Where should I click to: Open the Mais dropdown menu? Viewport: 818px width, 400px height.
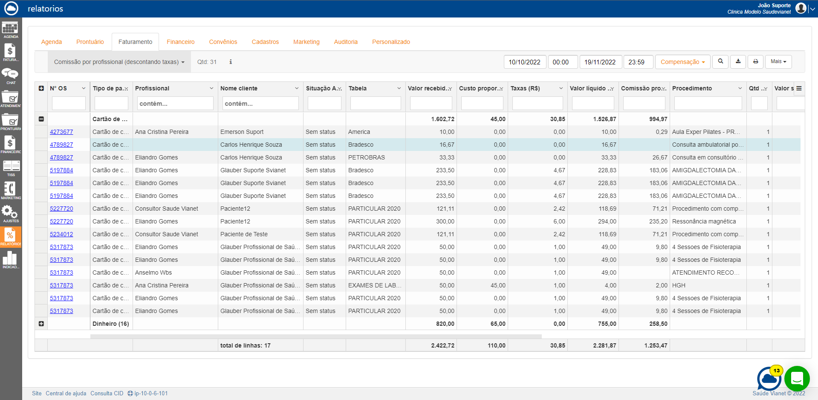778,62
